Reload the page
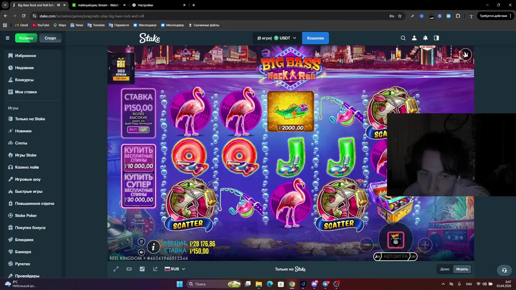The height and width of the screenshot is (290, 516). click(23, 16)
